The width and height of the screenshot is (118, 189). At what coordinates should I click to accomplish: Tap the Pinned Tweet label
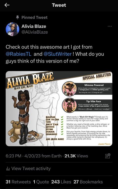[x=35, y=17]
